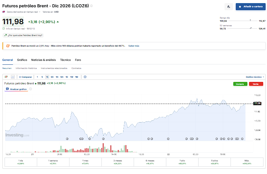Image resolution: width=267 pixels, height=174 pixels.
Task: Switch to candlestick chart type icon
Action: click(6, 77)
